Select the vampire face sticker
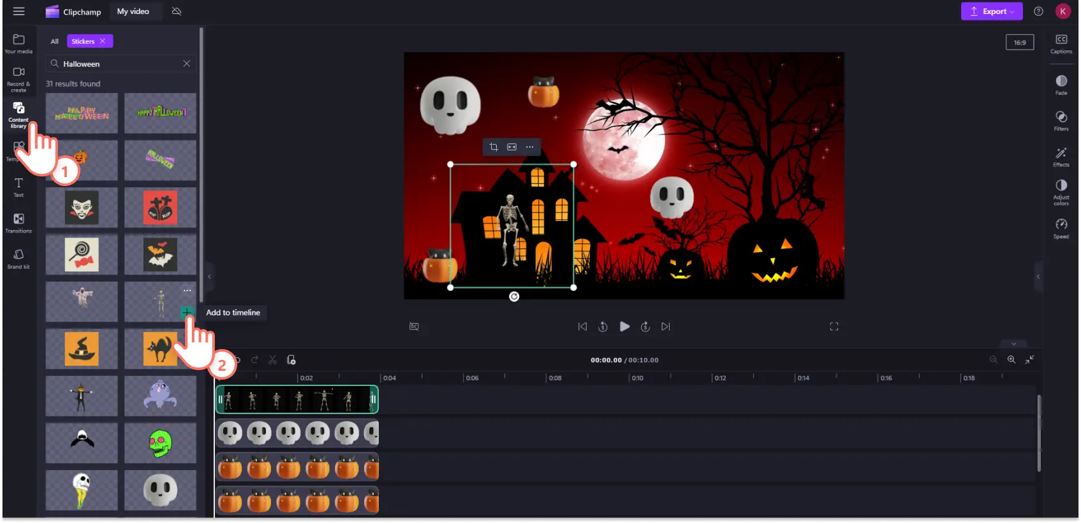This screenshot has height=523, width=1081. click(x=82, y=208)
